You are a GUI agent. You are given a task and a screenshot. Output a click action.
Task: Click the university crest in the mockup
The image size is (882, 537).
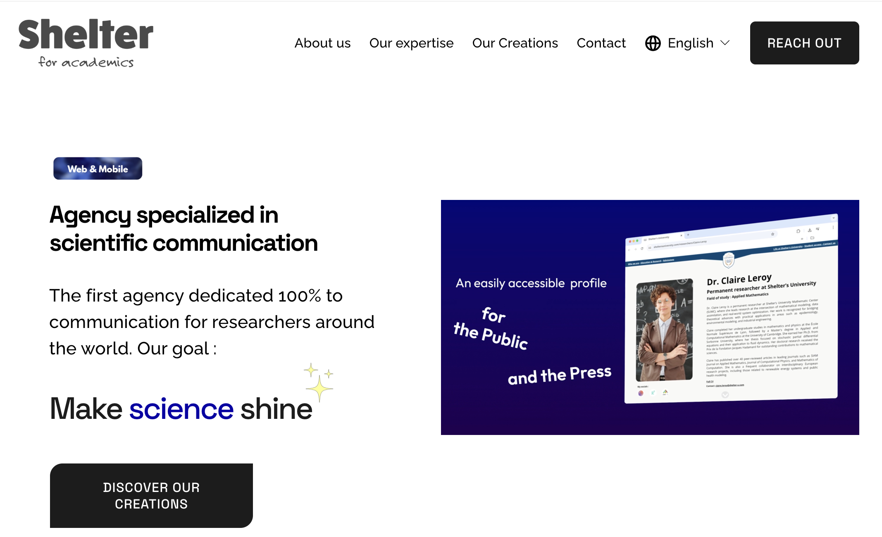point(728,260)
